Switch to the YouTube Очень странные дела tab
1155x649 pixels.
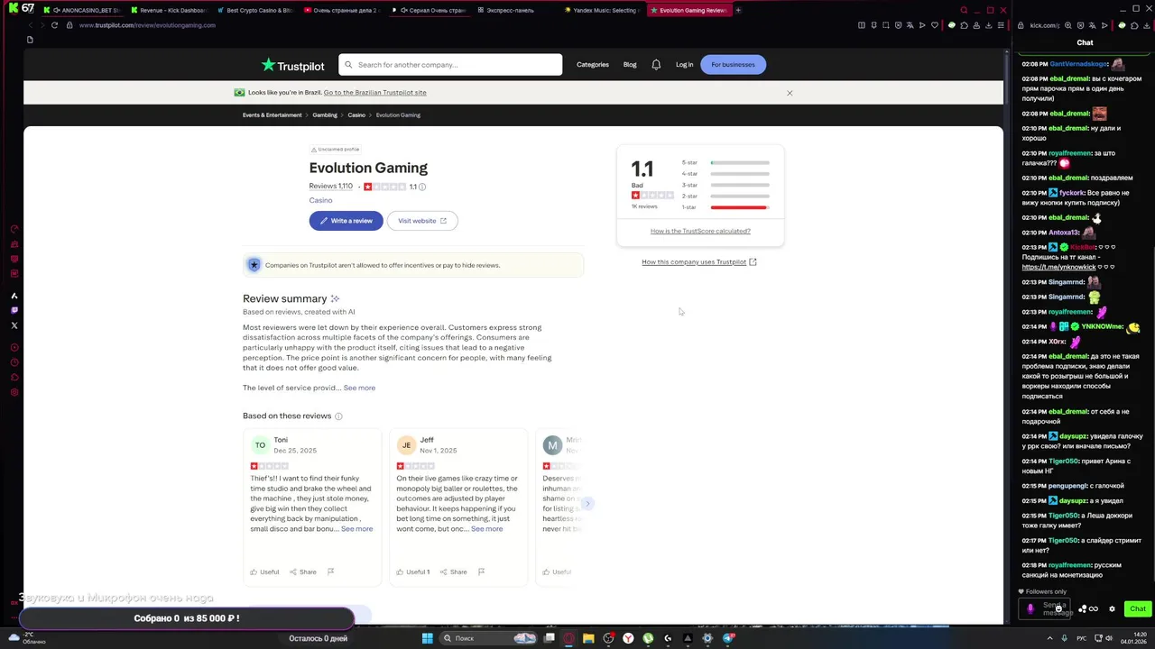click(342, 10)
